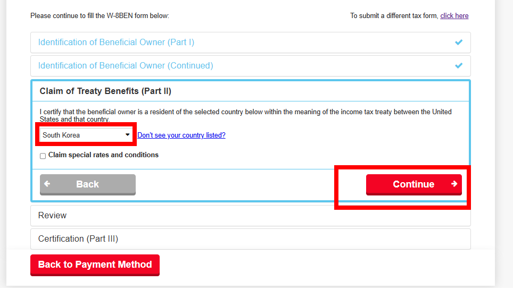Tick Claim special rates and conditions checkbox
Screen dimensions: 513x307
pos(43,156)
